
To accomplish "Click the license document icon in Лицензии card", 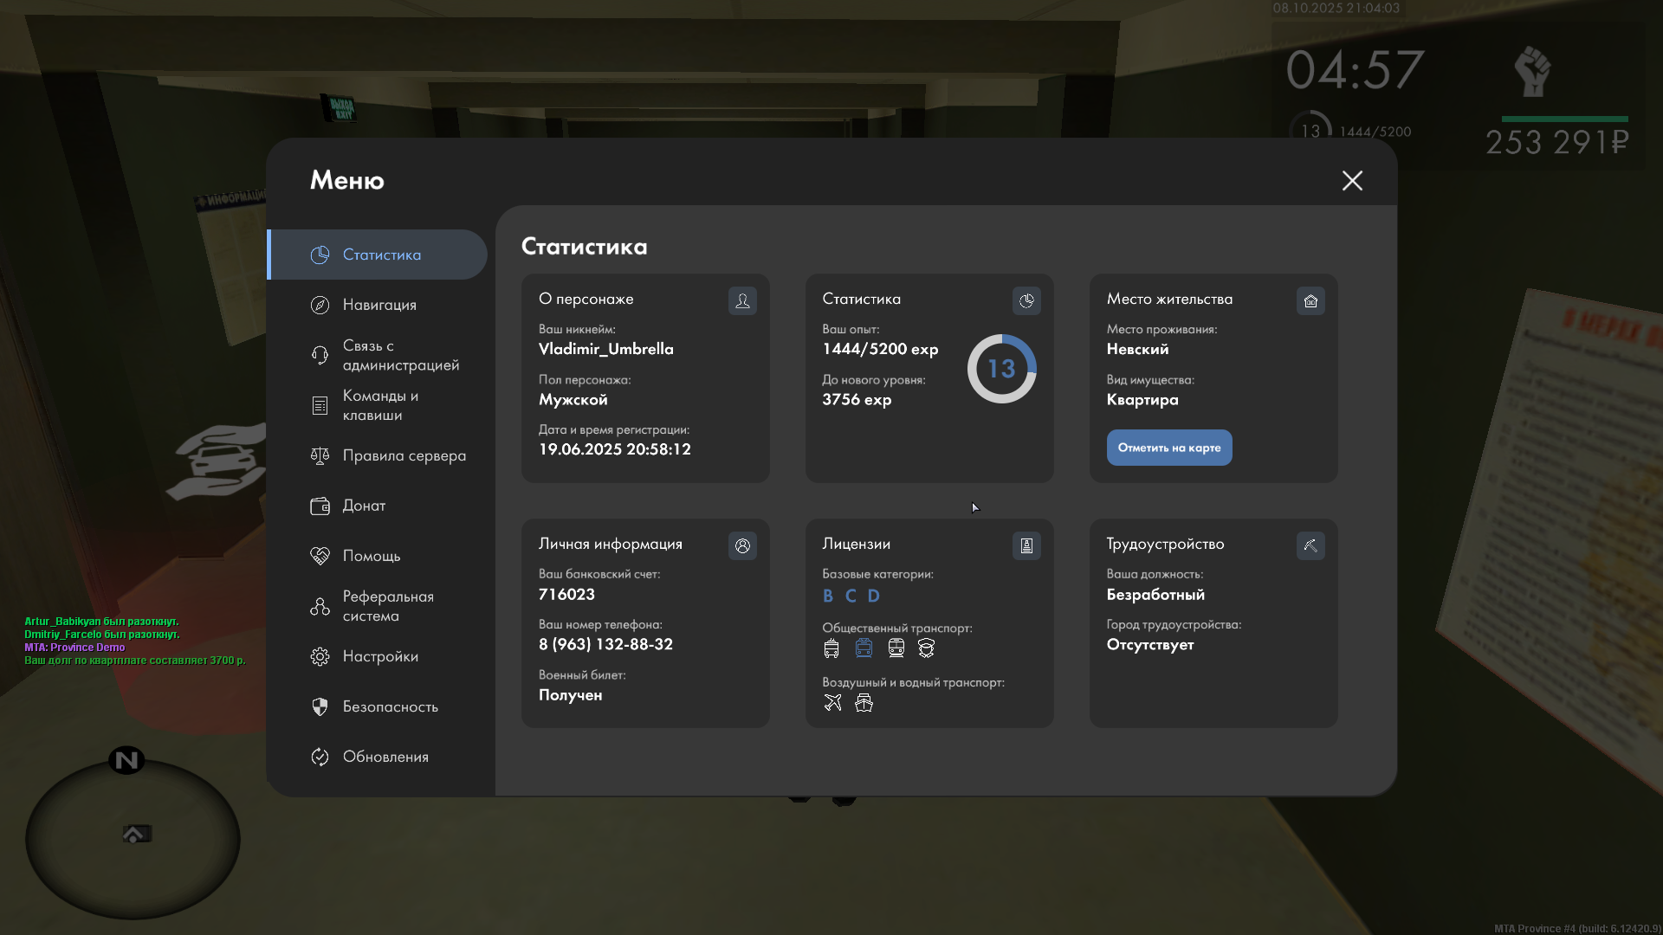I will [x=1026, y=545].
